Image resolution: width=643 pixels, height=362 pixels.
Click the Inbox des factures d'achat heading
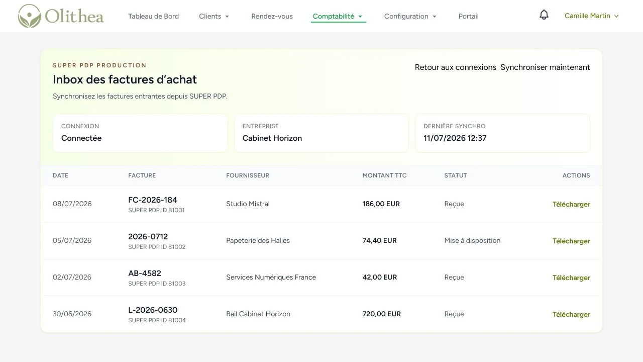coord(125,79)
